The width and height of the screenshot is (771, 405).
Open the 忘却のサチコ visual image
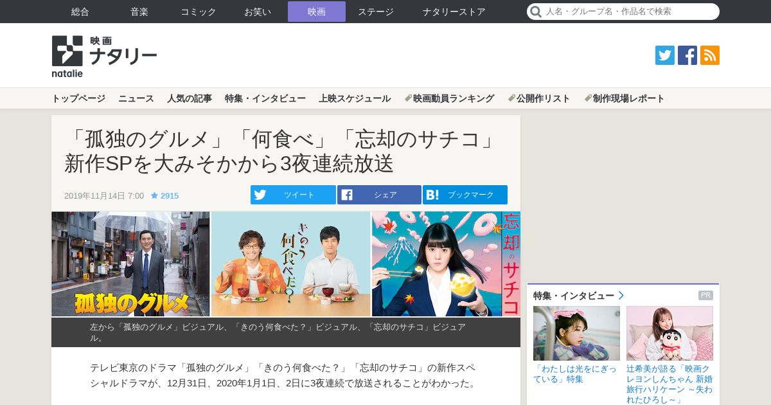(446, 264)
